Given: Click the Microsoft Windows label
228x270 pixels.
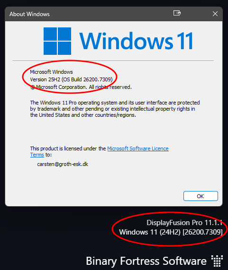Looking at the screenshot, I should 52,72.
